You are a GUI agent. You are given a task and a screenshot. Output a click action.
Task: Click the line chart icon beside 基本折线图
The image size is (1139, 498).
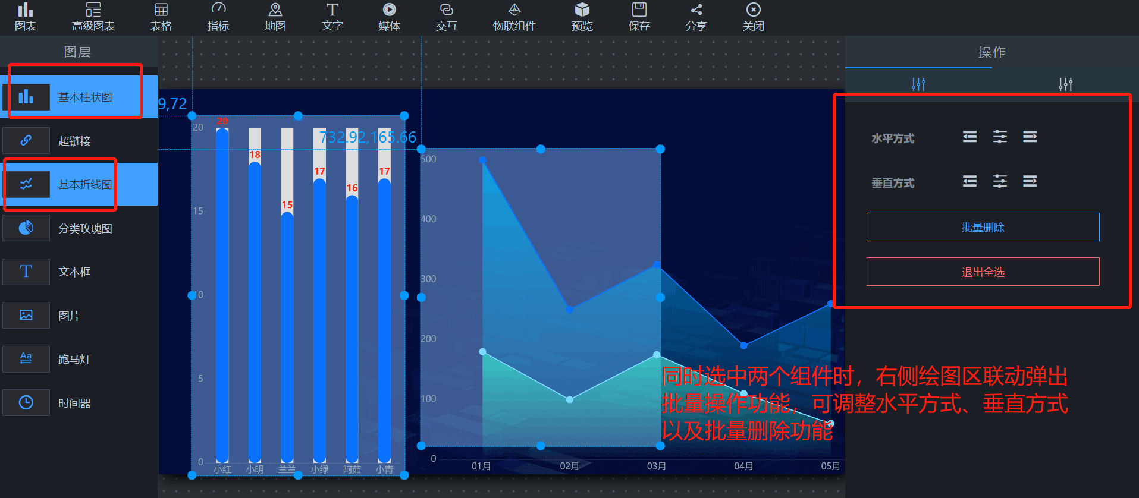pos(26,184)
